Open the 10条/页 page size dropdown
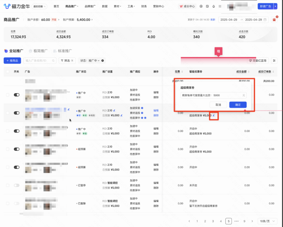The image size is (283, 227). tap(268, 221)
